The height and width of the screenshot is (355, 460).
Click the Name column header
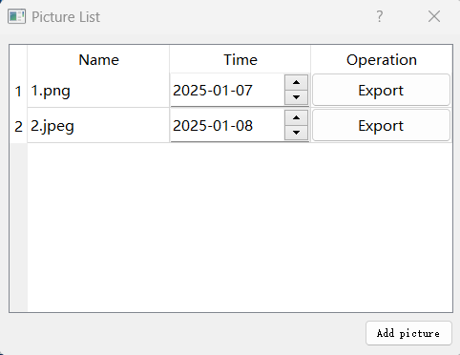98,60
